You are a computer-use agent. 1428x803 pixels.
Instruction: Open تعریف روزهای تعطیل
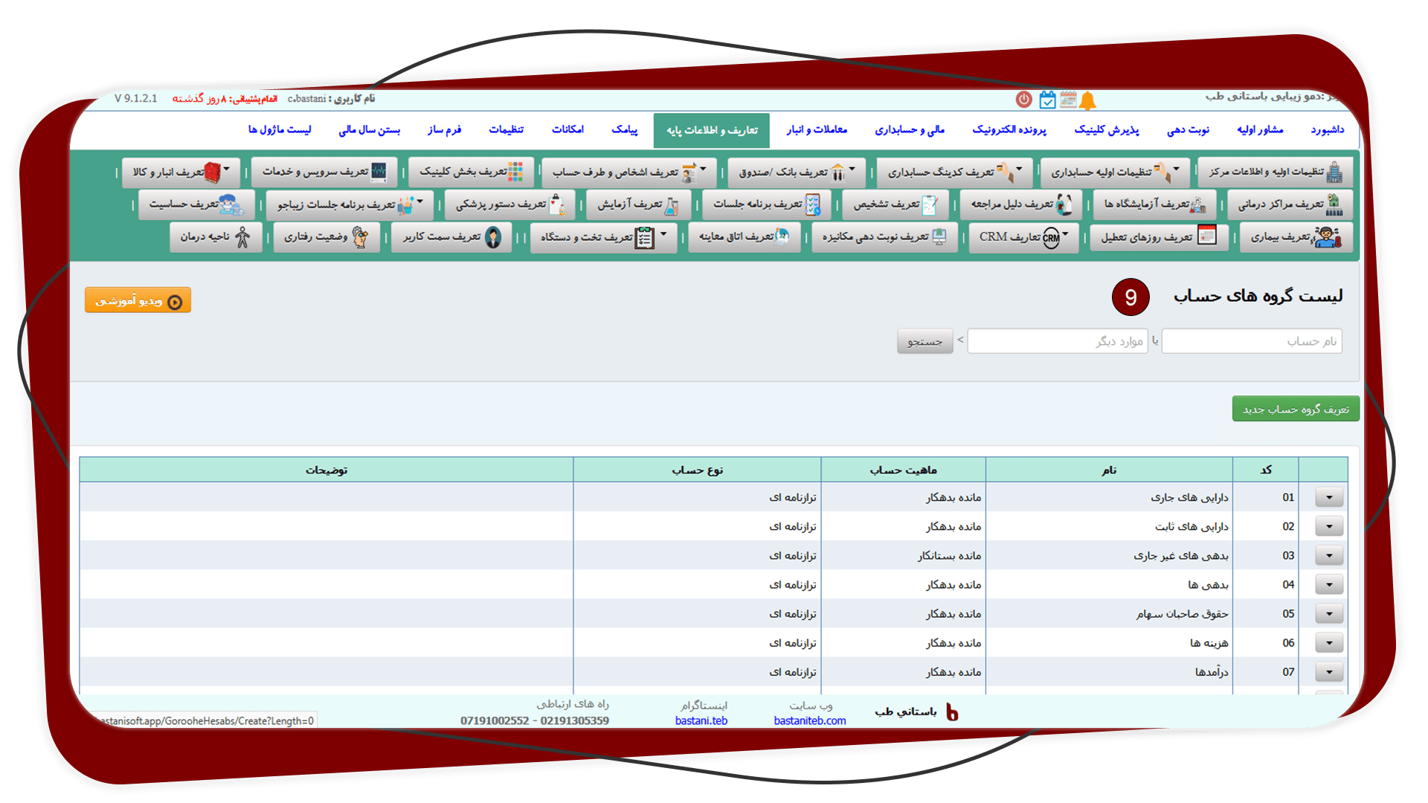coord(1159,238)
